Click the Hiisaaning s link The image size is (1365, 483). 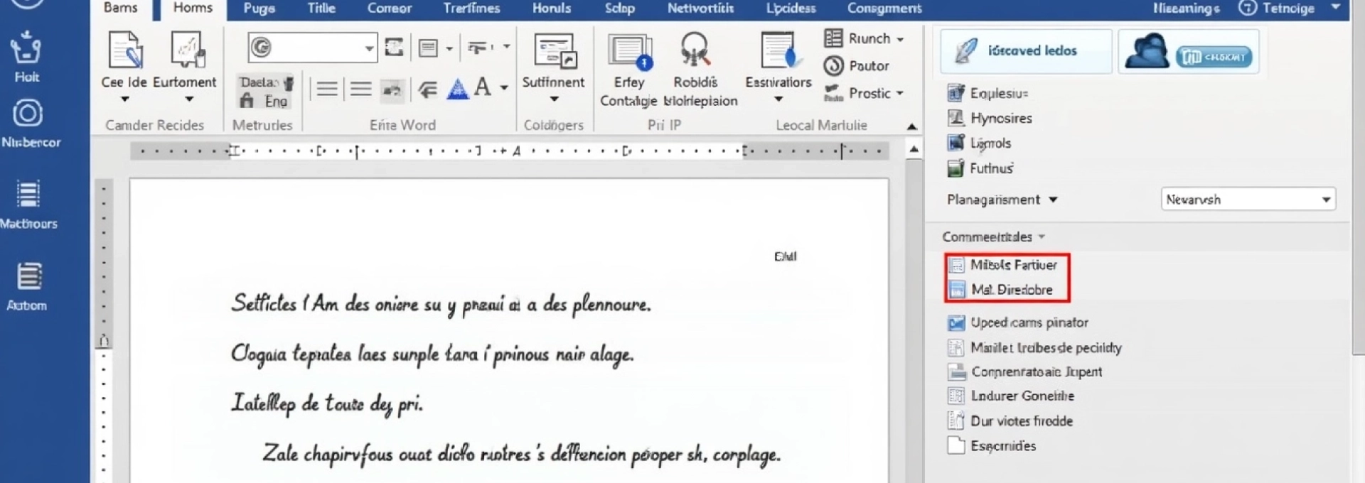point(1186,9)
